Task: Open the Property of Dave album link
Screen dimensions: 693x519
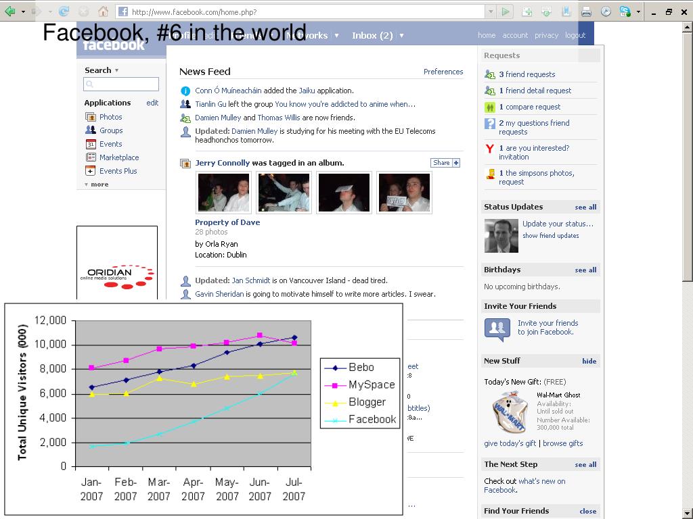Action: pyautogui.click(x=227, y=222)
